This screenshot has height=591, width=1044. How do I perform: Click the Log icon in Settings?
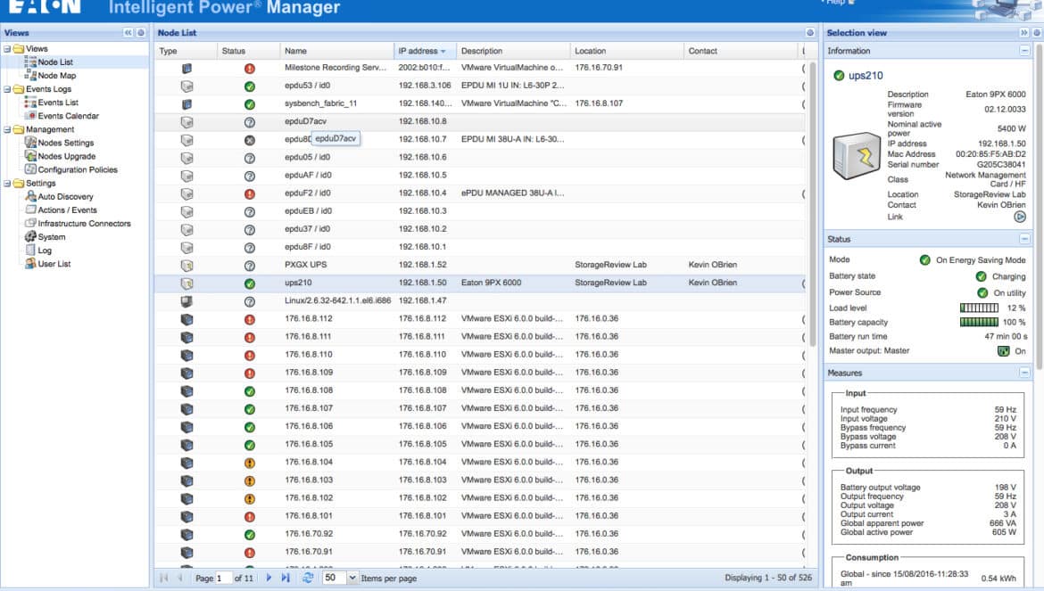pos(30,250)
